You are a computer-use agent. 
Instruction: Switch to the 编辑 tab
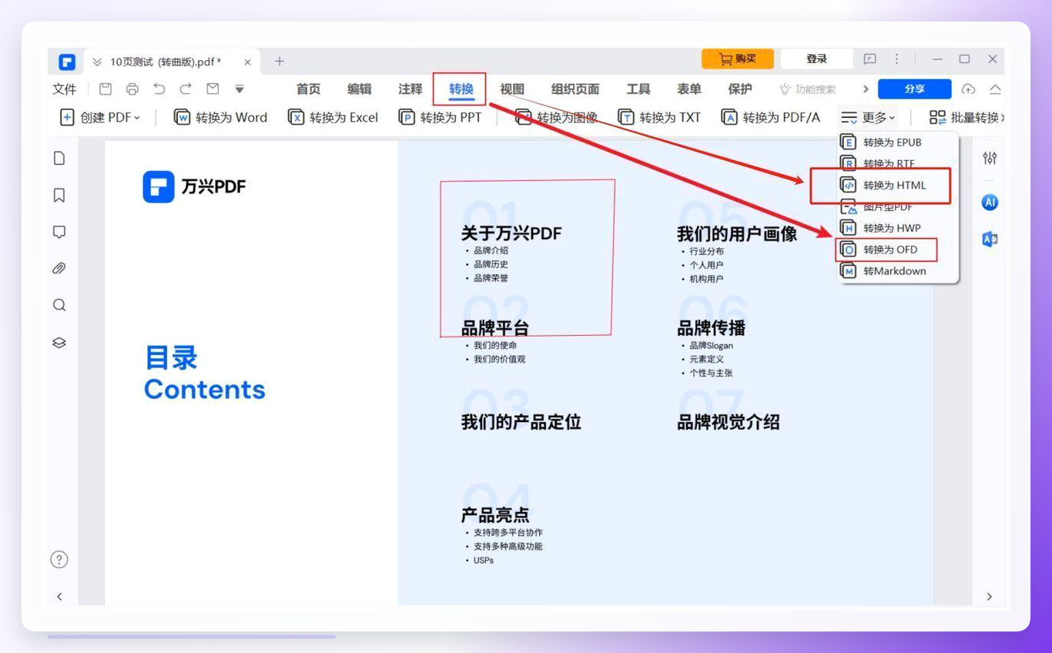[359, 89]
